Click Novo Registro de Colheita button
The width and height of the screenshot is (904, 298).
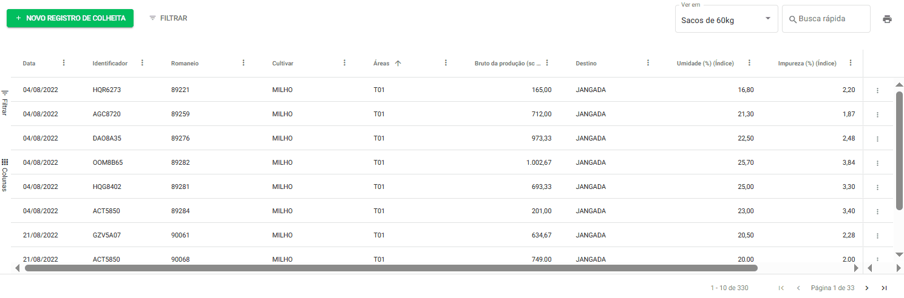(70, 18)
